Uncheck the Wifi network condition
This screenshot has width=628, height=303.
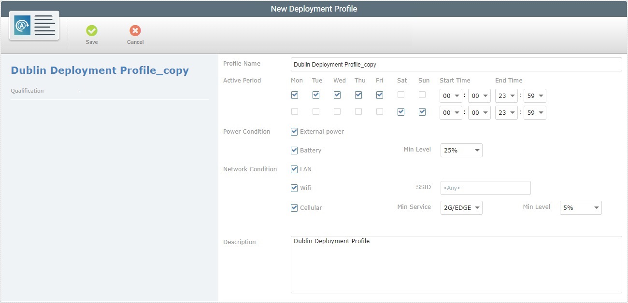click(x=294, y=188)
